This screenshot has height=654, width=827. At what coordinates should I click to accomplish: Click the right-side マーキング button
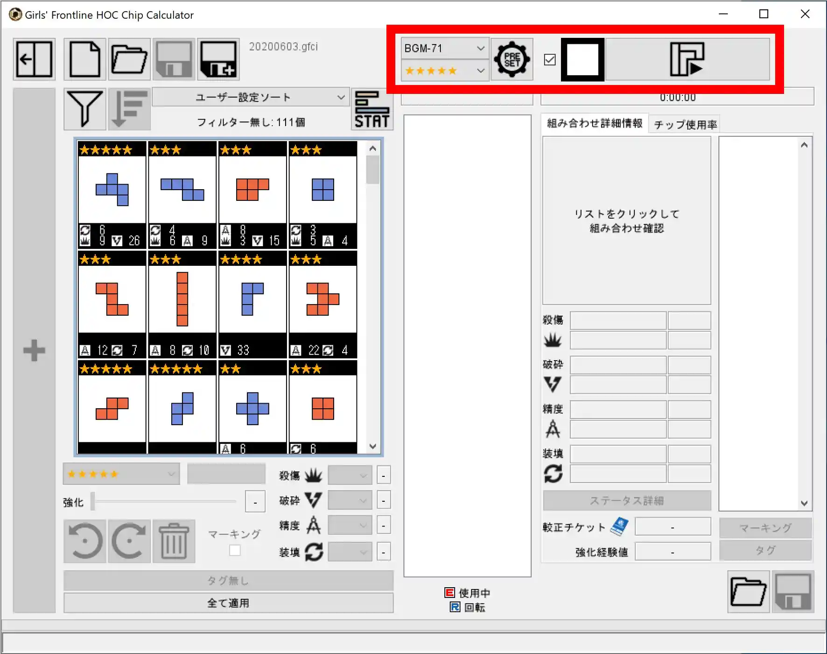click(x=765, y=528)
